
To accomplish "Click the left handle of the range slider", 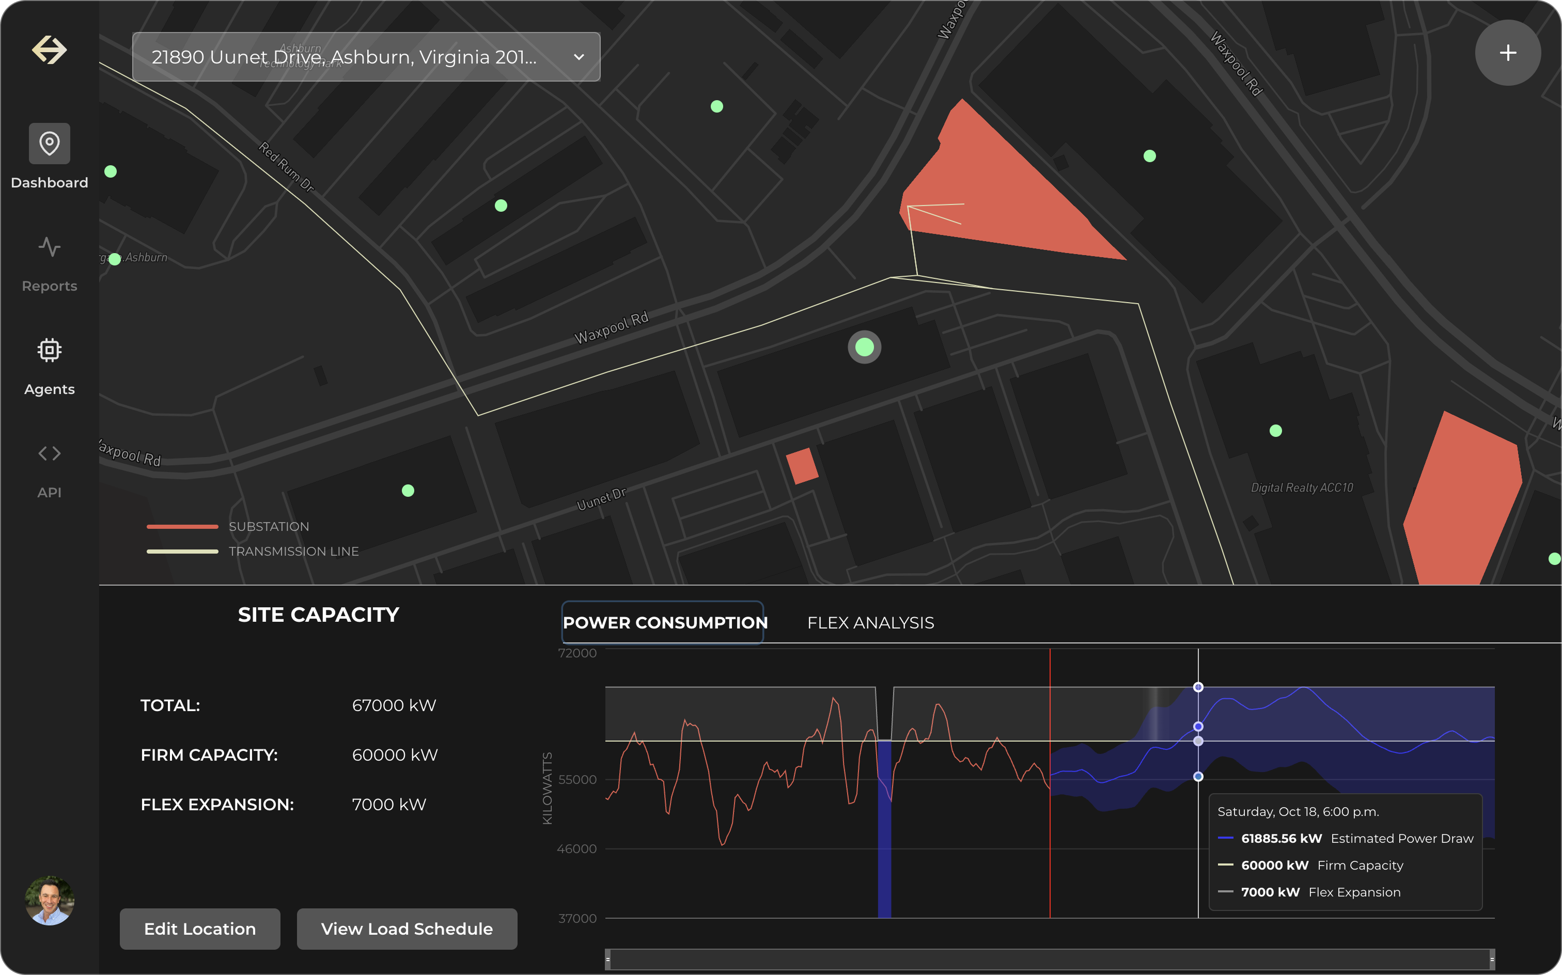I will [x=607, y=959].
